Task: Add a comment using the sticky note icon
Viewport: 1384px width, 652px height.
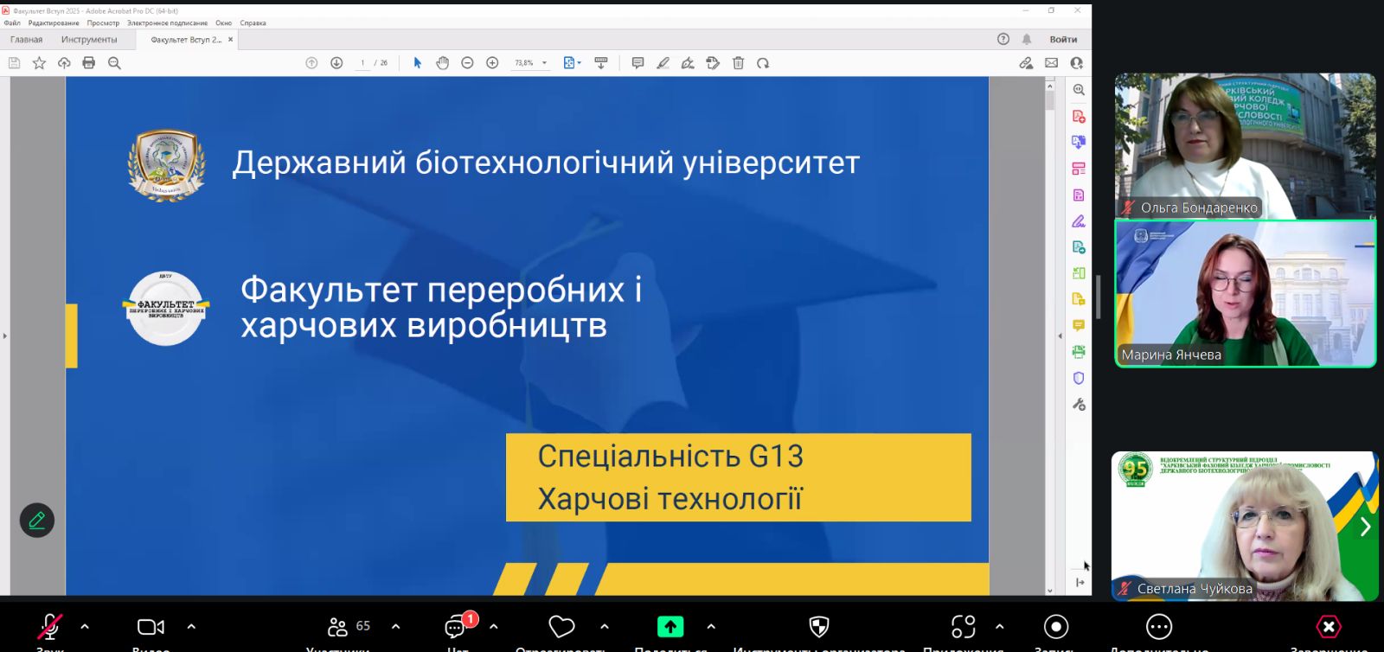Action: pyautogui.click(x=638, y=63)
